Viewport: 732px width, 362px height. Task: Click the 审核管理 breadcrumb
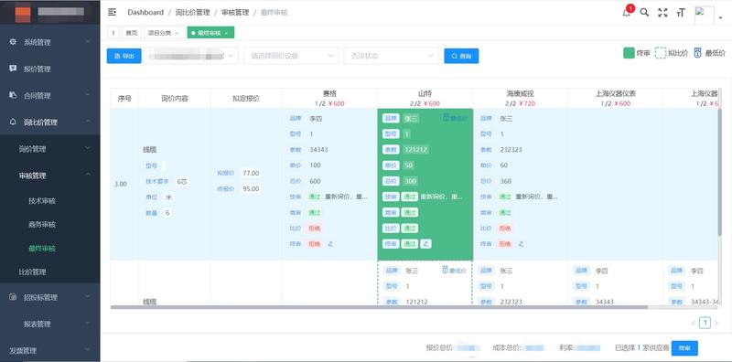235,13
